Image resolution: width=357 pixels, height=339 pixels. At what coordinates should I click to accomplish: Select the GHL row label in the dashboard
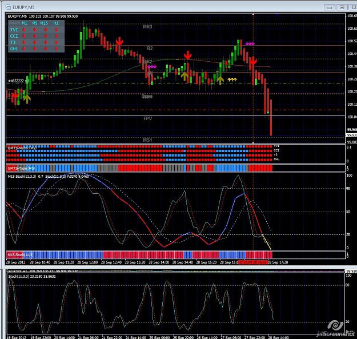pyautogui.click(x=14, y=49)
